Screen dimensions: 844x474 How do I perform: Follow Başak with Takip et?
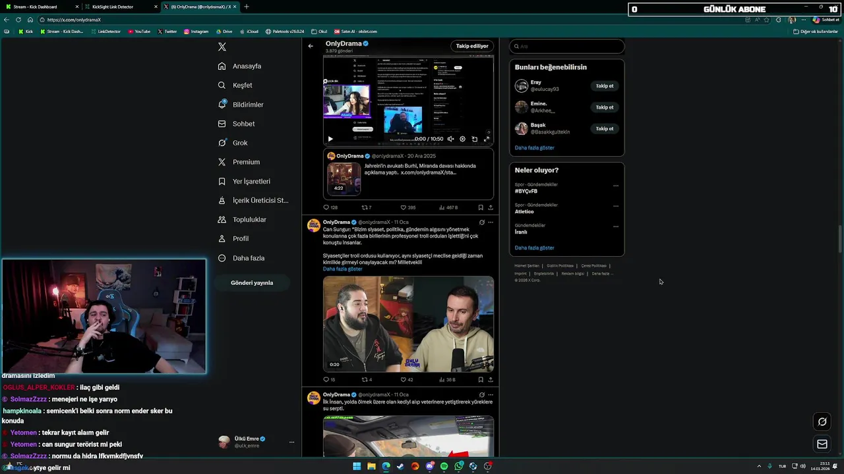pyautogui.click(x=605, y=128)
